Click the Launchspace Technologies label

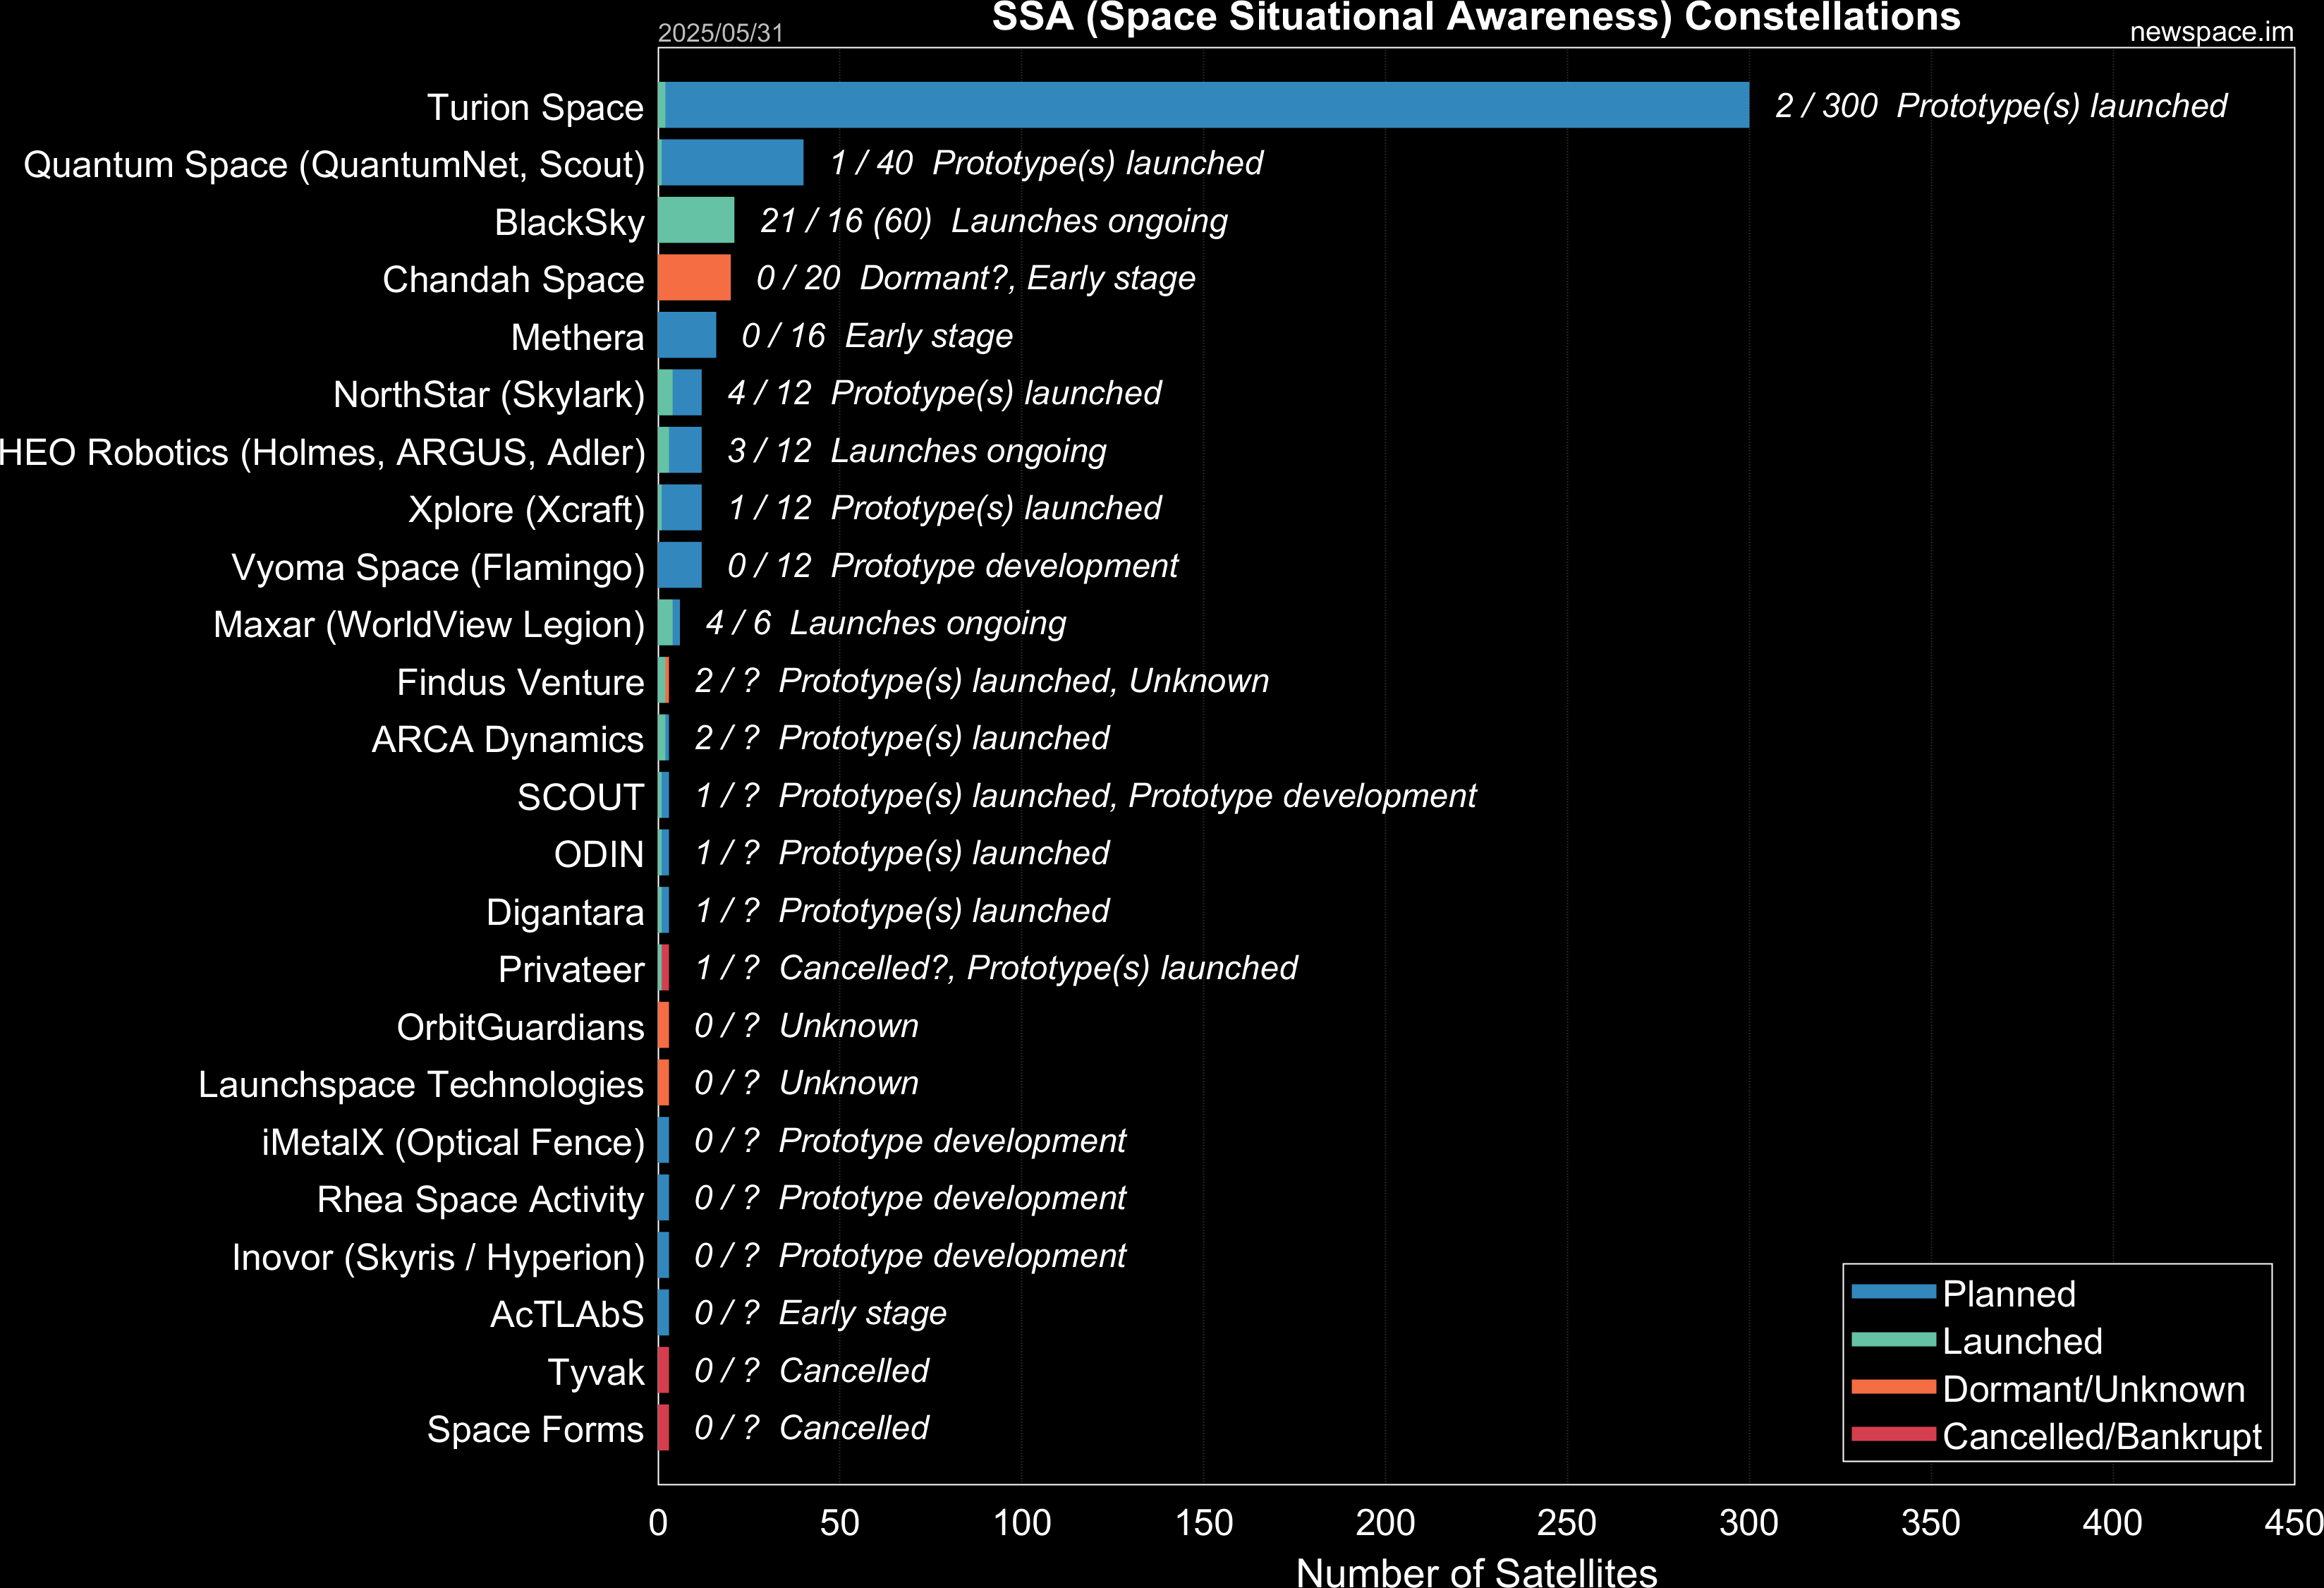coord(420,1085)
